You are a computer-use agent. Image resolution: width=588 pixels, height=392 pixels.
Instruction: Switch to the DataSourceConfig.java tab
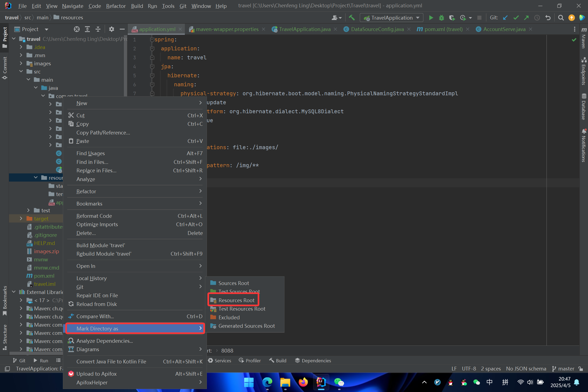pyautogui.click(x=377, y=29)
